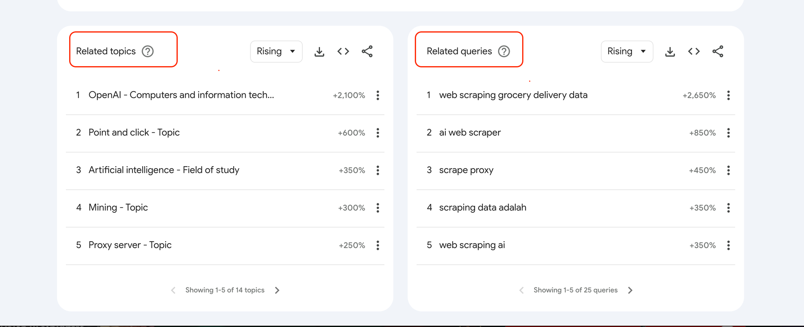Viewport: 804px width, 327px height.
Task: Click the +450% value for scrape proxy
Action: [702, 170]
